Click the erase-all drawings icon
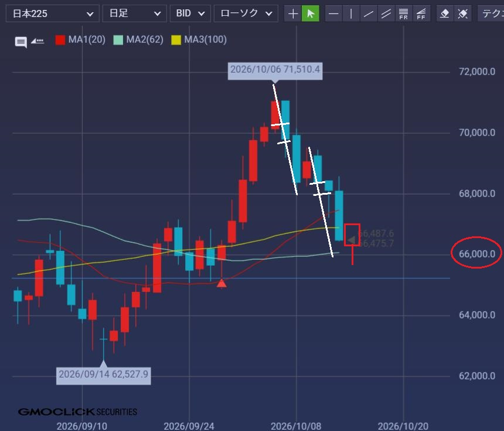504x431 pixels. tap(462, 14)
